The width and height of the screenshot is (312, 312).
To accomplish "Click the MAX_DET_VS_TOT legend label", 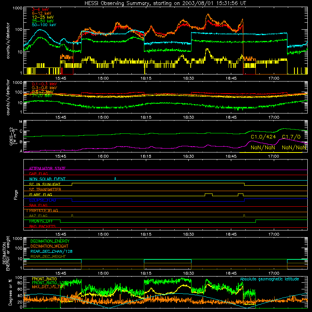I will pos(48,287).
